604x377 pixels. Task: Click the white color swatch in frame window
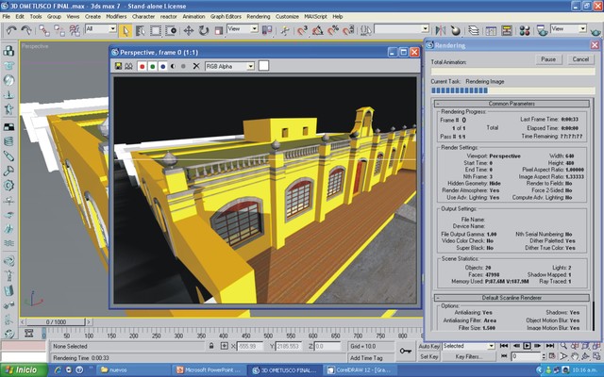coord(263,66)
